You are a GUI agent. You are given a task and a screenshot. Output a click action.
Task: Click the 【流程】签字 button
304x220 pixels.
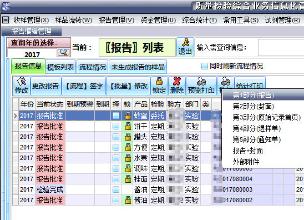click(84, 86)
